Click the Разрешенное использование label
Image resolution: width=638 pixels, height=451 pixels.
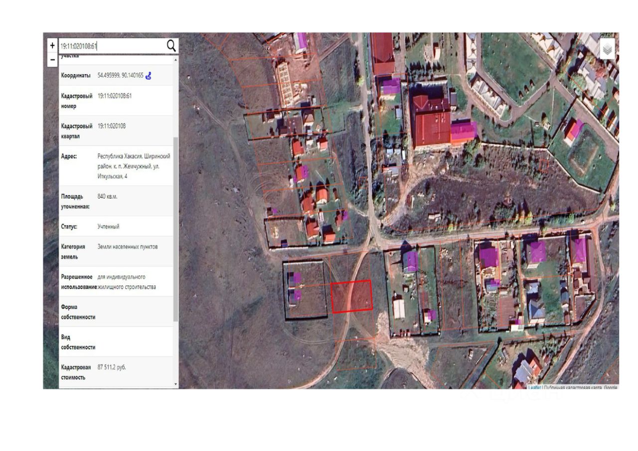pyautogui.click(x=79, y=282)
